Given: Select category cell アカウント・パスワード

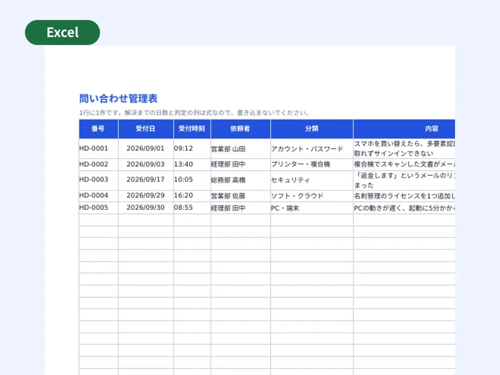Looking at the screenshot, I should pos(312,148).
